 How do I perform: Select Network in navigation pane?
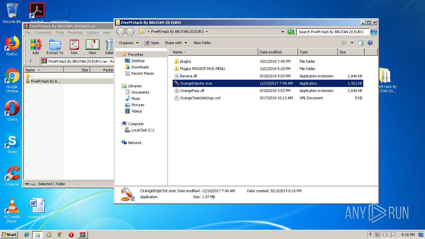135,143
